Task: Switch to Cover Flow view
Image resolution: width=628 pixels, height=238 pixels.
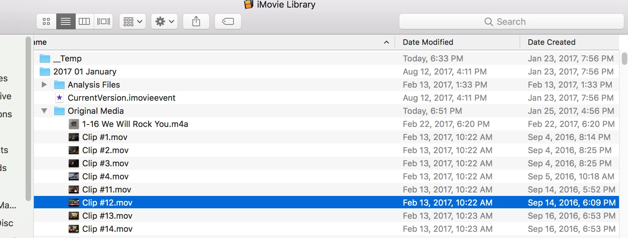Action: coord(103,21)
